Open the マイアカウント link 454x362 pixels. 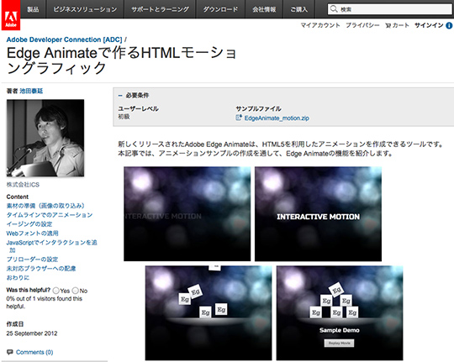click(320, 25)
